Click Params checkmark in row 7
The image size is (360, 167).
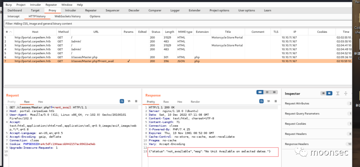(129, 61)
